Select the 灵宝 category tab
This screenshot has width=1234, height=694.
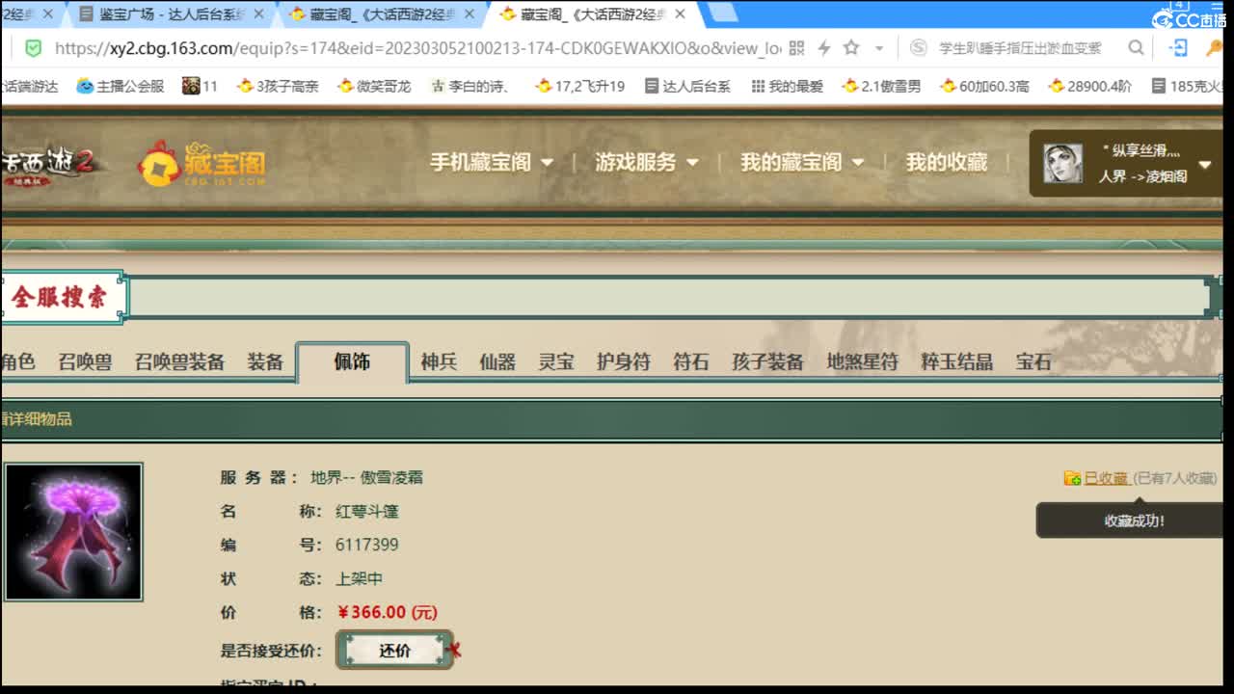tap(556, 362)
